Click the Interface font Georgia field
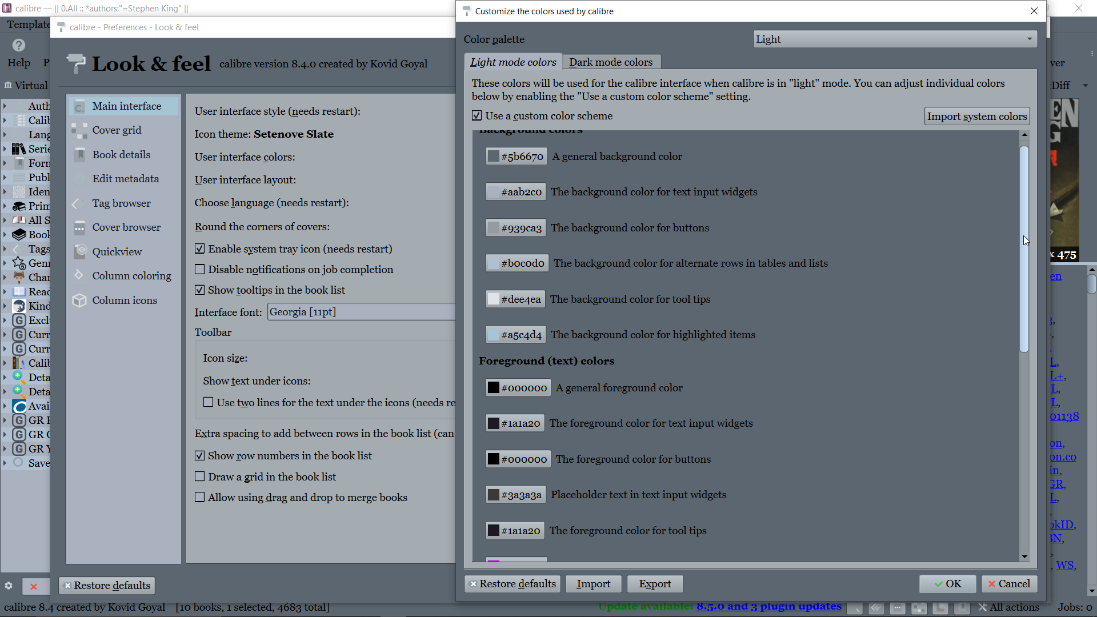The height and width of the screenshot is (617, 1097). [361, 312]
